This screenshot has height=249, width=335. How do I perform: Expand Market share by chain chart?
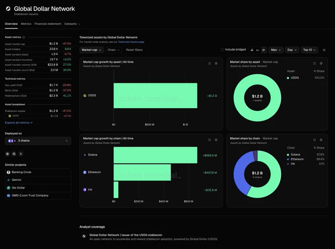pyautogui.click(x=314, y=140)
